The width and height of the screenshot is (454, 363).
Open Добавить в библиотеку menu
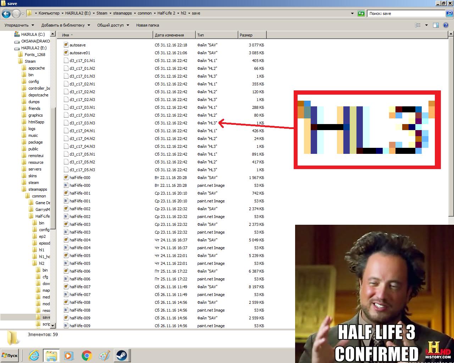66,25
